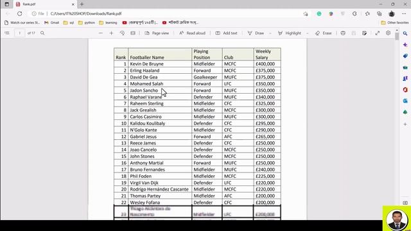Zoom out using the minus icon
411x231 pixels.
[x=101, y=33]
